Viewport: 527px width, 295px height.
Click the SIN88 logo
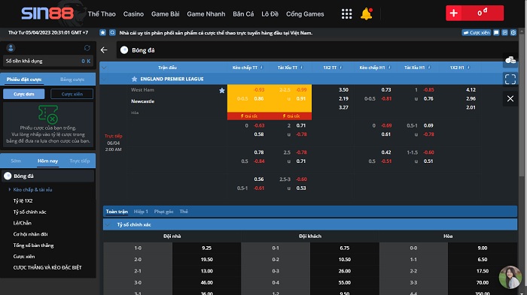(x=47, y=14)
